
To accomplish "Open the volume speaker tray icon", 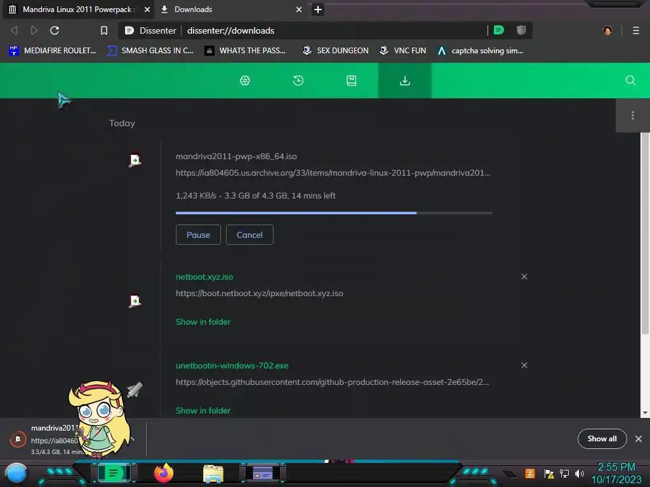I will click(x=579, y=474).
